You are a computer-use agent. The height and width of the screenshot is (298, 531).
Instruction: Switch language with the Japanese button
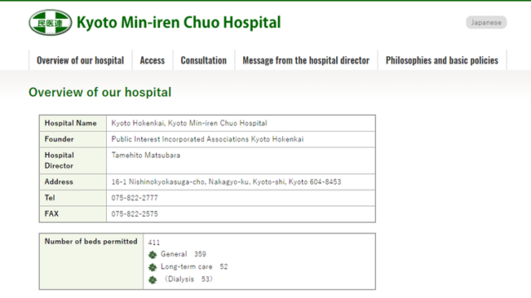(486, 22)
